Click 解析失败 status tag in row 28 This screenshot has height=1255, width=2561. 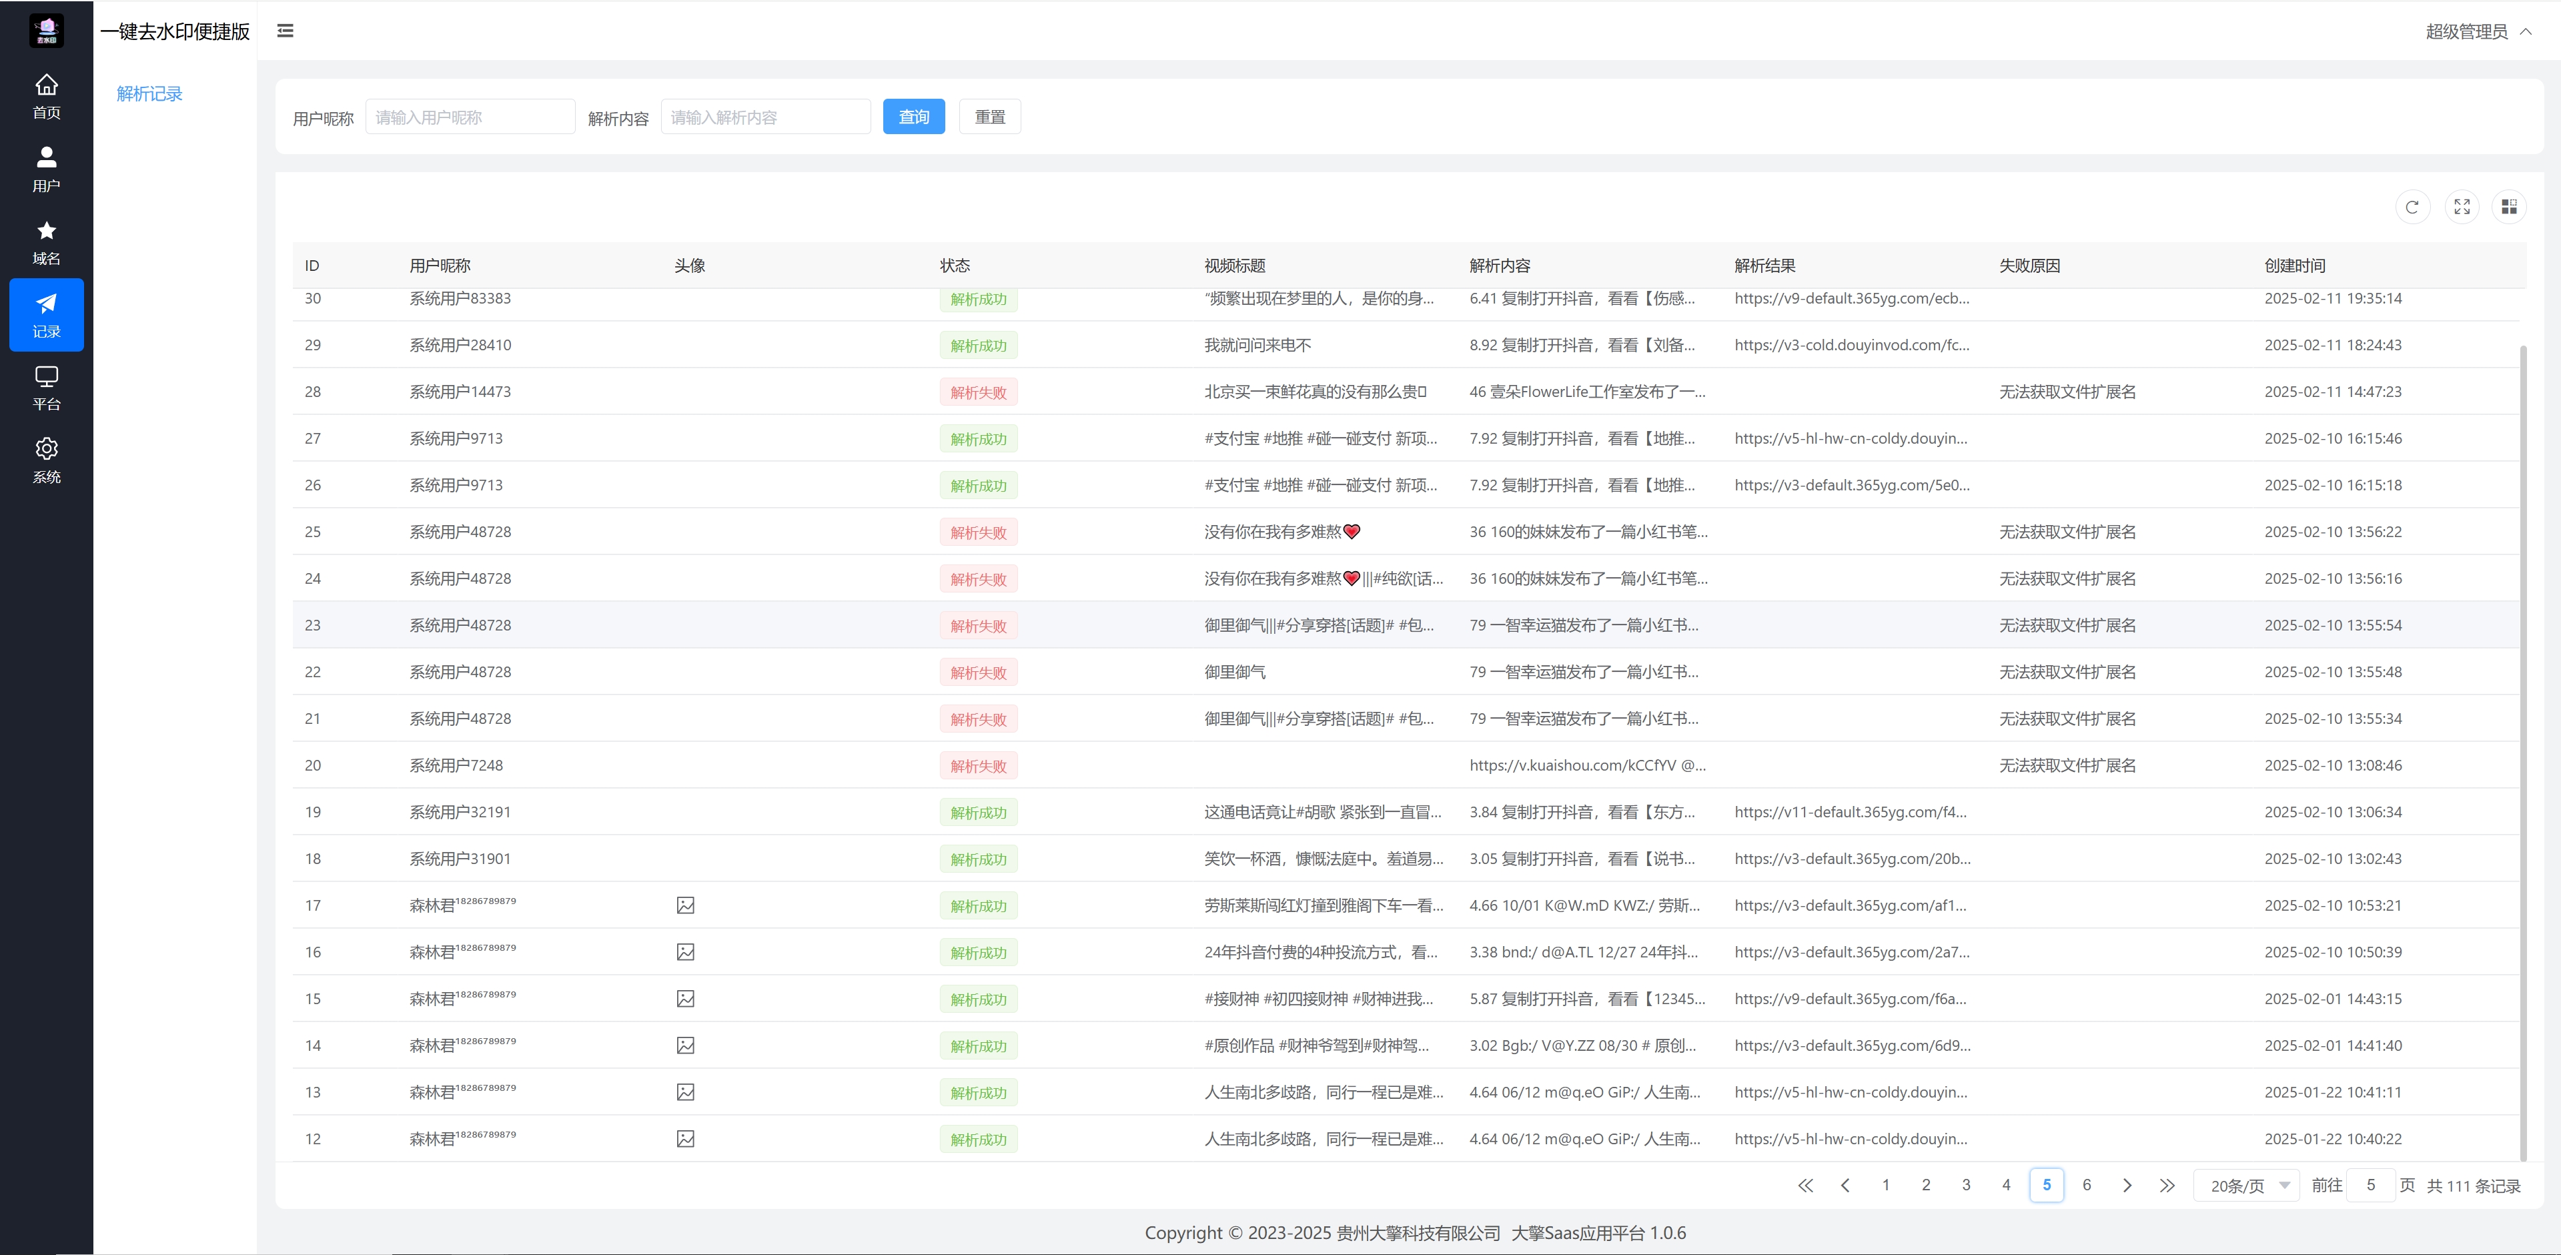click(x=978, y=392)
